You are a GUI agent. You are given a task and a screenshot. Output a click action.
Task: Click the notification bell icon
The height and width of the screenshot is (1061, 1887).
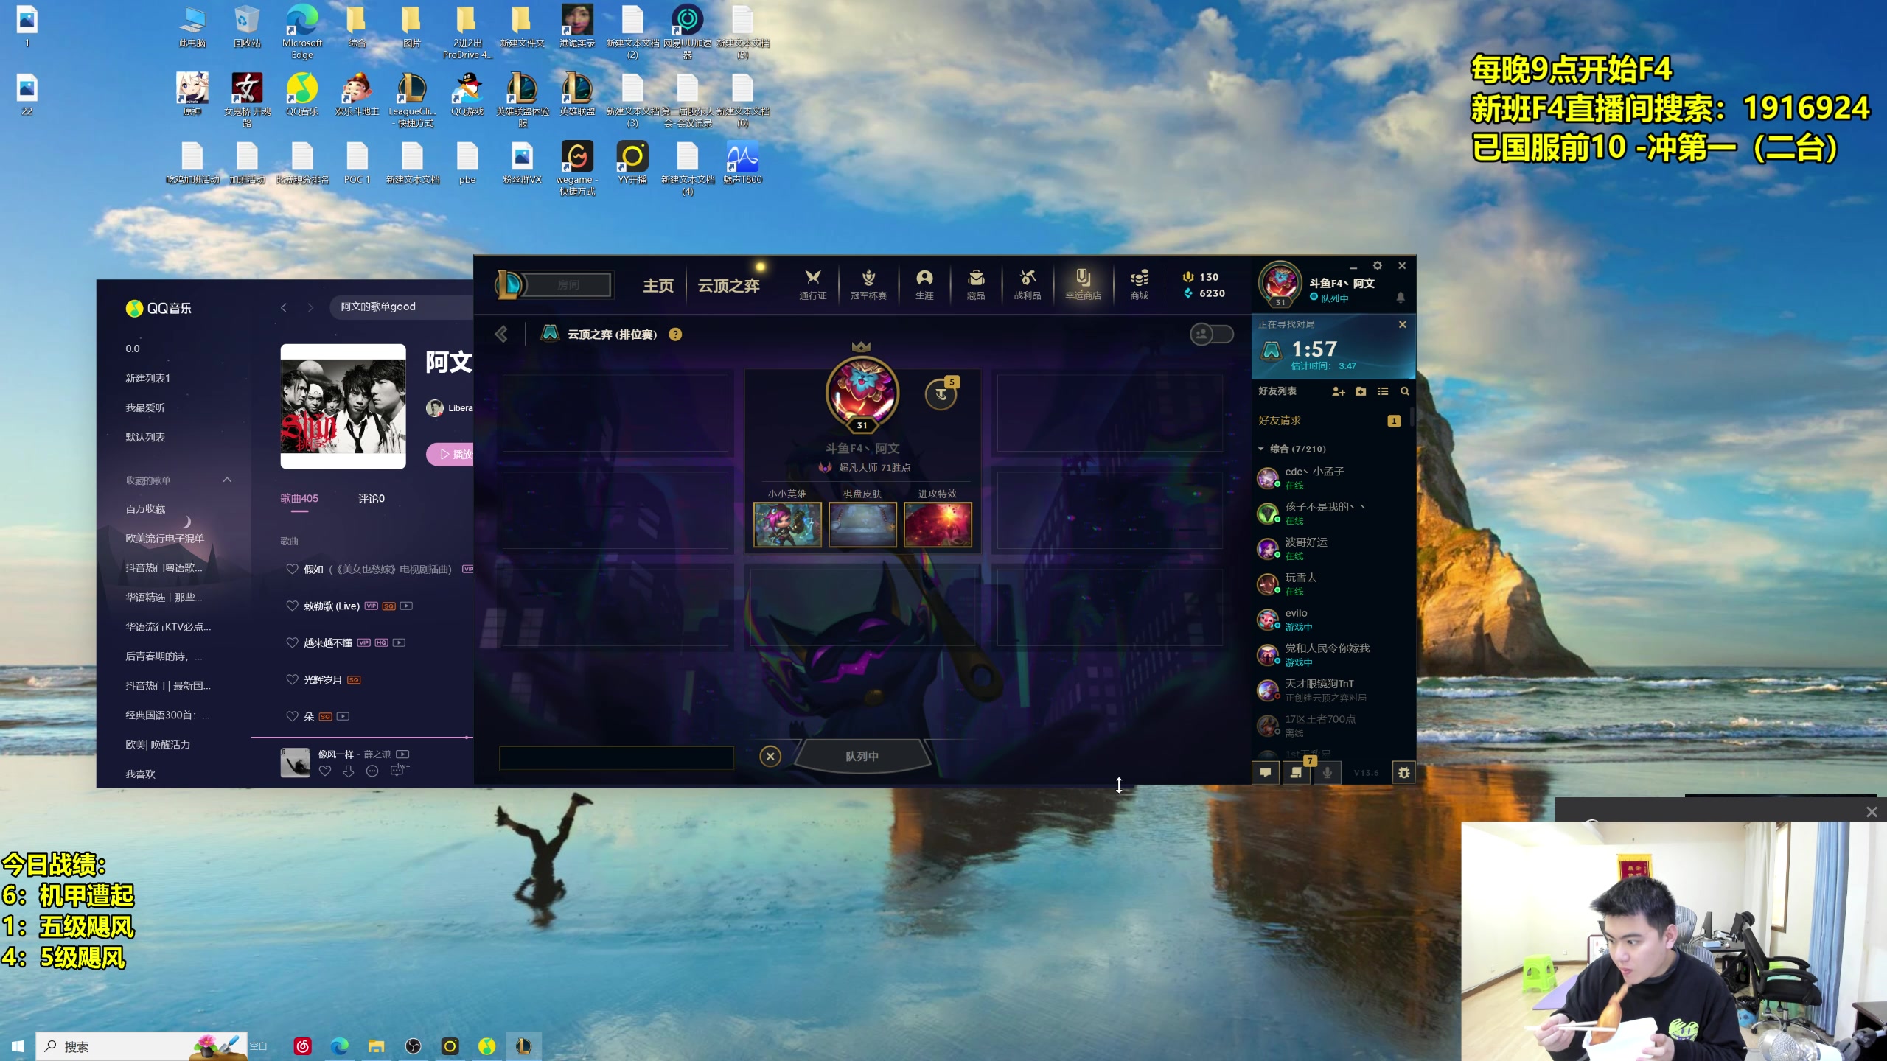tap(1401, 297)
